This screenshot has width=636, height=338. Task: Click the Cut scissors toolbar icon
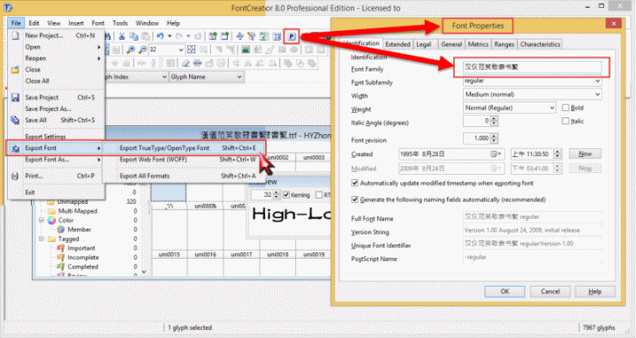[x=122, y=36]
